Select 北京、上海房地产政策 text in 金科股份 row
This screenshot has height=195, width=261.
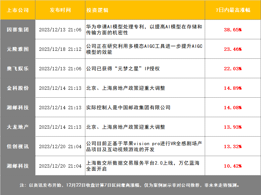tap(125, 88)
